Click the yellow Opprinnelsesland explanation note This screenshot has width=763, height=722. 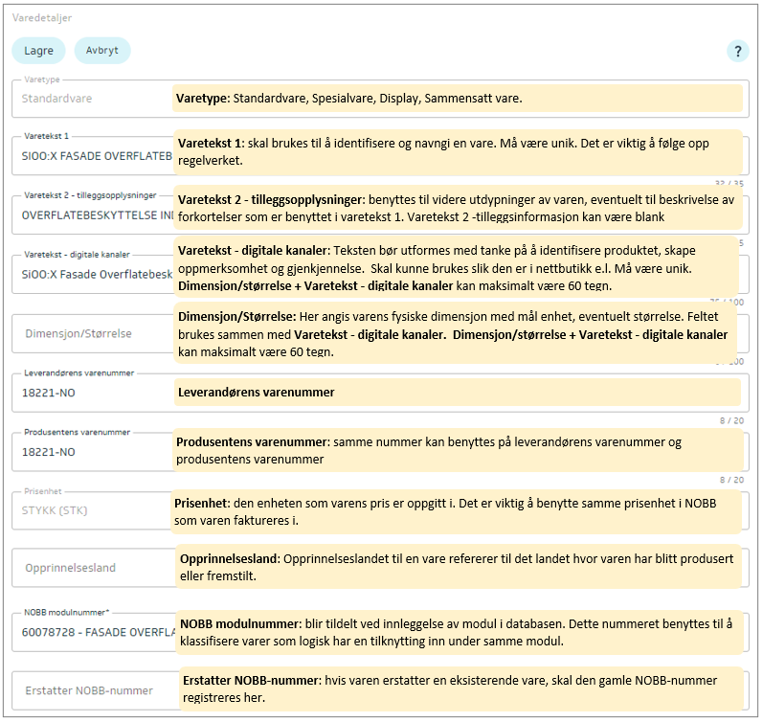pyautogui.click(x=460, y=566)
